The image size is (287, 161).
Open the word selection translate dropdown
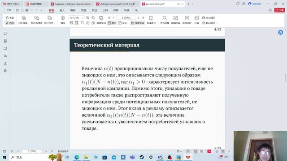(209, 23)
